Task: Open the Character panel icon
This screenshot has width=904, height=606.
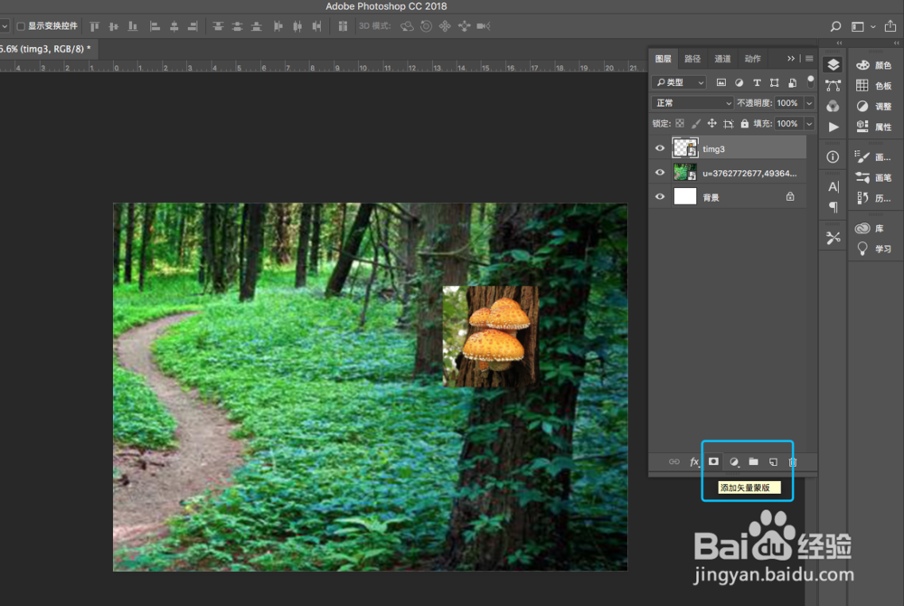Action: [x=833, y=187]
